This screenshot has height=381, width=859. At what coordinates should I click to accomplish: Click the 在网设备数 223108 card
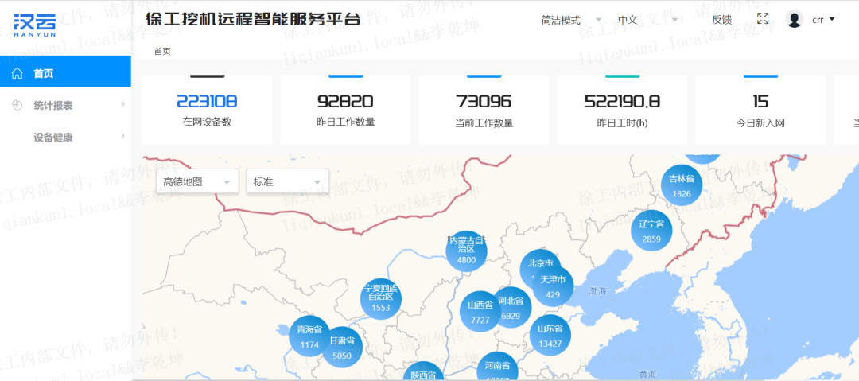click(207, 111)
